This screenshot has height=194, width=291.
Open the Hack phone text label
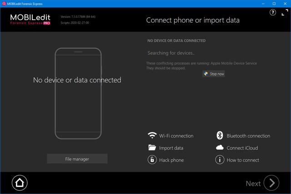coord(171,160)
